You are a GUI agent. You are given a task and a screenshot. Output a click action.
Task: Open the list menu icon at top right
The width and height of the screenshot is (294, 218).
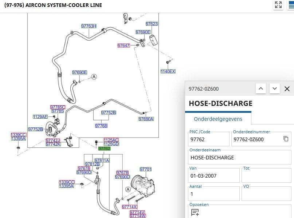click(x=291, y=5)
